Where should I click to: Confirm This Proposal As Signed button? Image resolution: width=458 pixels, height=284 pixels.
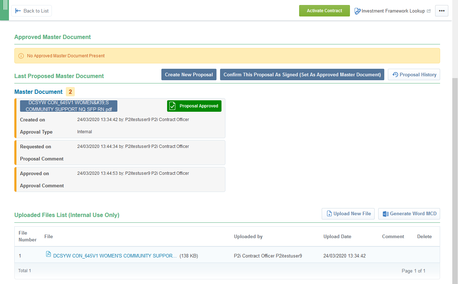302,74
